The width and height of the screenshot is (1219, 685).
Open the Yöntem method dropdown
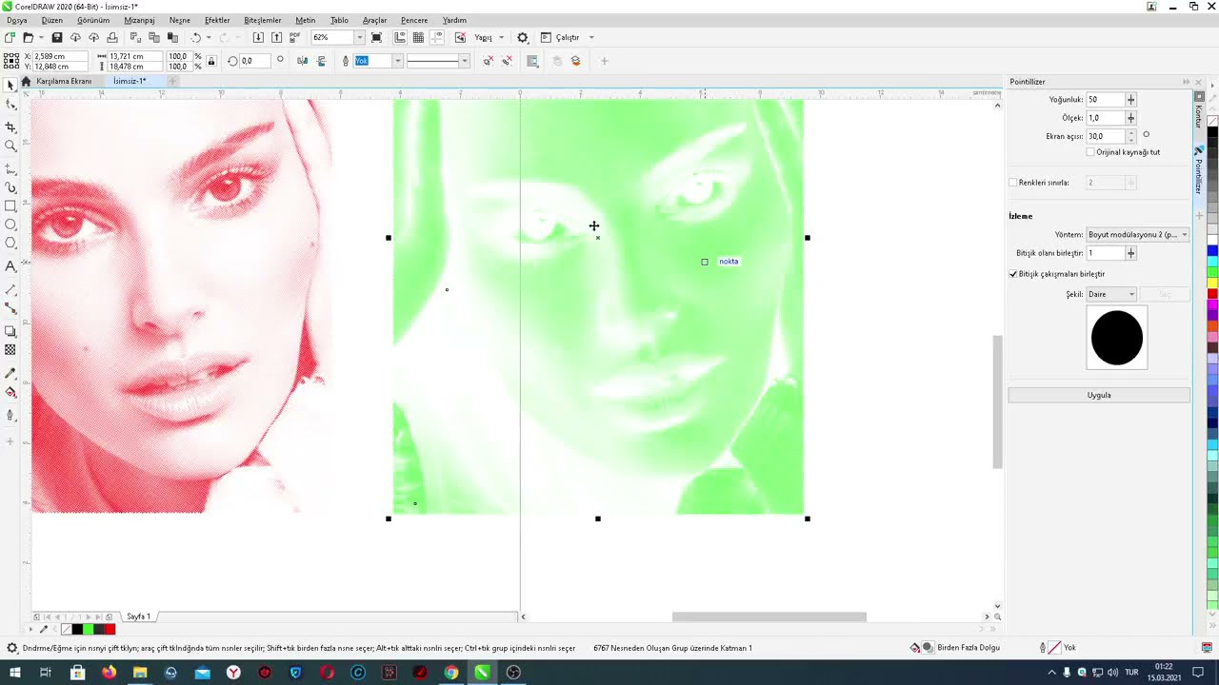click(1138, 235)
